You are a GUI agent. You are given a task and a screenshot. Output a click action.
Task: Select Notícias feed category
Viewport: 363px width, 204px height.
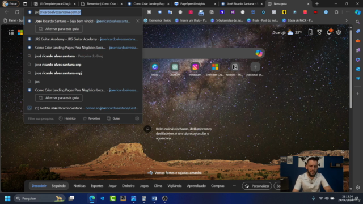click(79, 186)
